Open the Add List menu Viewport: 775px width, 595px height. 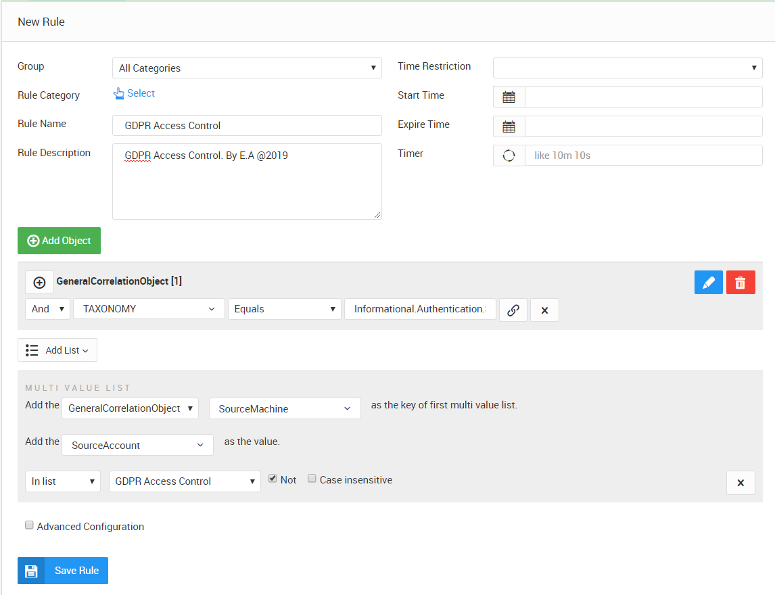click(57, 350)
